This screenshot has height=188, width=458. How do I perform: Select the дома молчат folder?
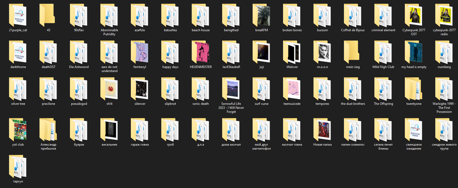point(231,129)
